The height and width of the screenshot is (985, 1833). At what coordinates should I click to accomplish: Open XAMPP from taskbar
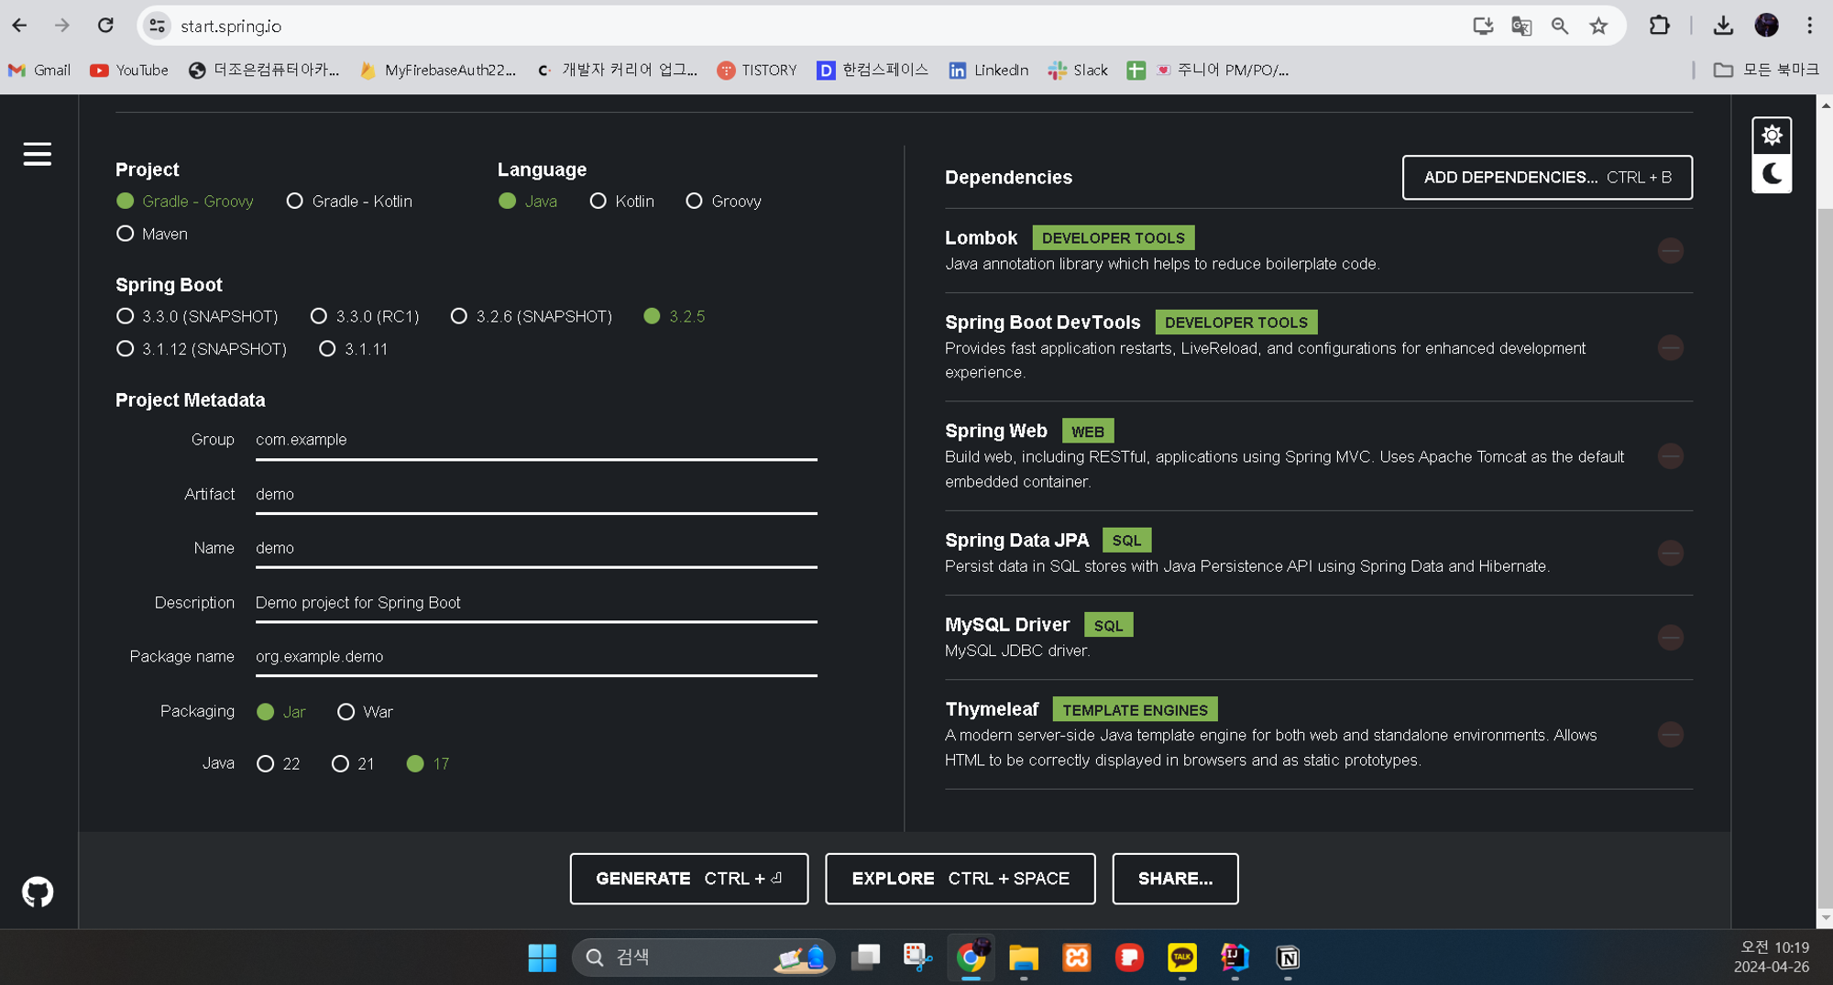pos(1077,958)
